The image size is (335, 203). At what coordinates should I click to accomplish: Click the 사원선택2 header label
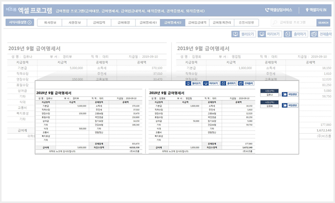click(270, 102)
